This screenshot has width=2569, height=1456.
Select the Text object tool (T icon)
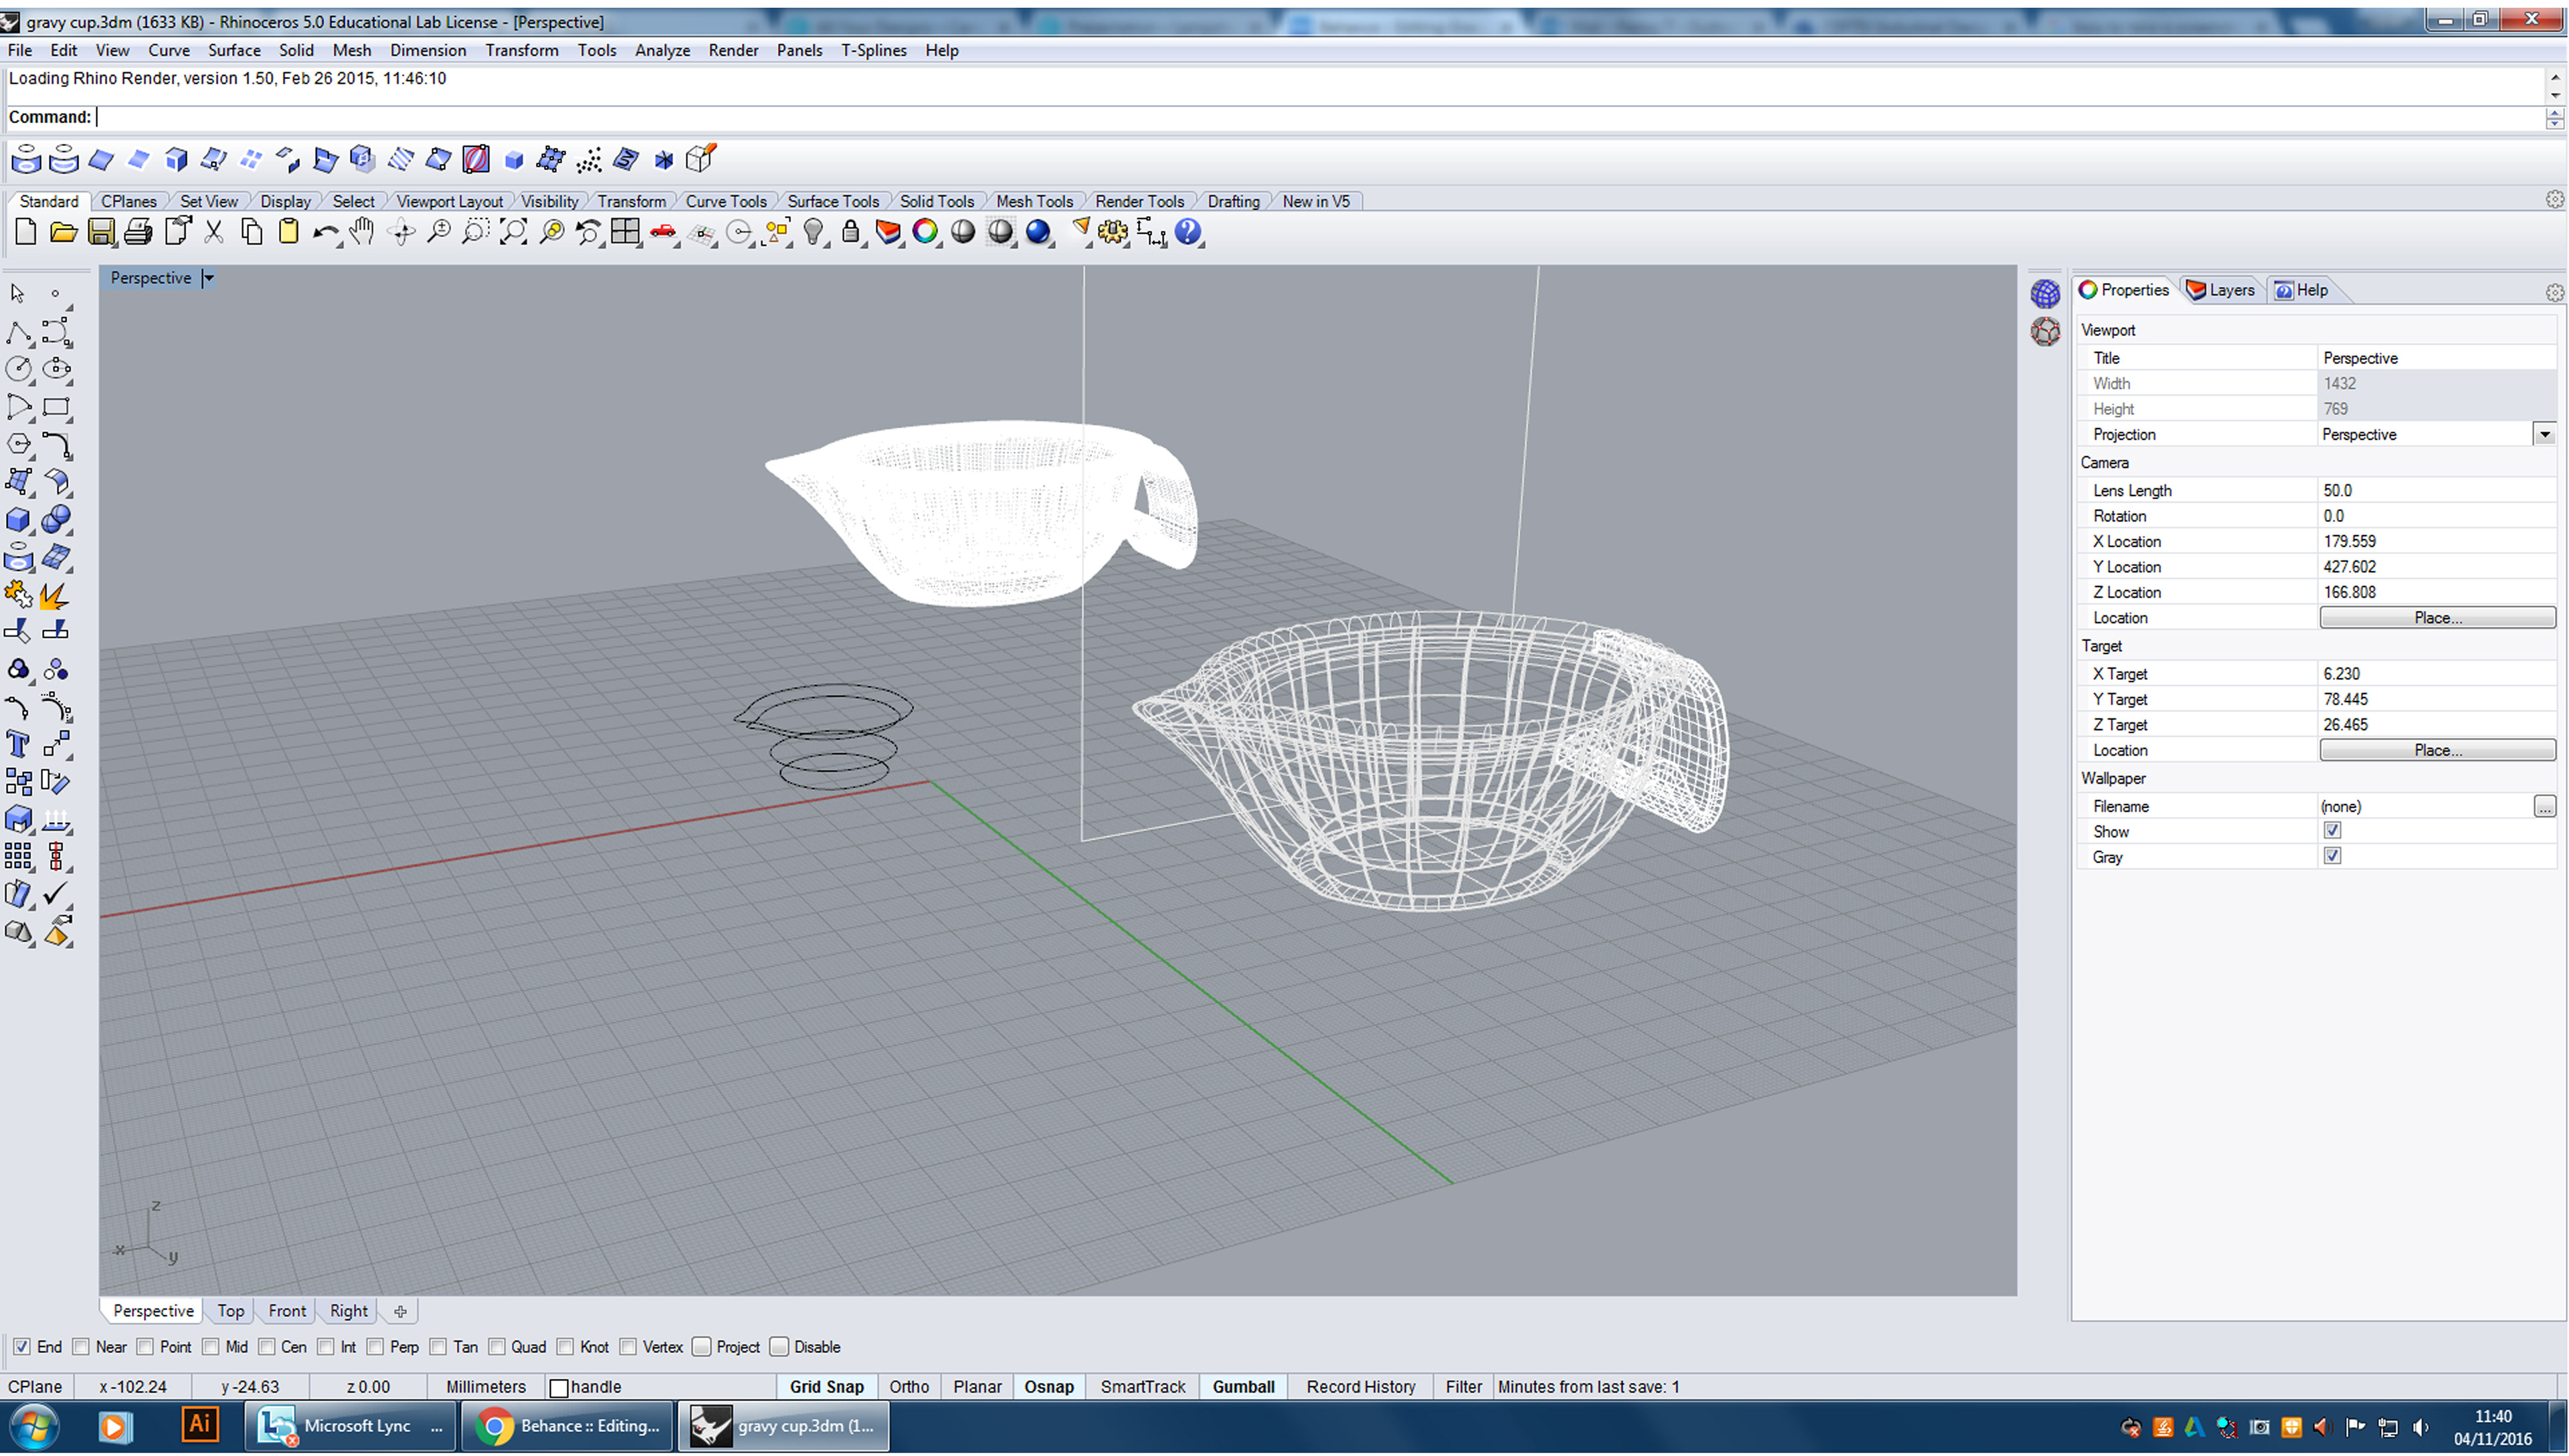pyautogui.click(x=18, y=744)
